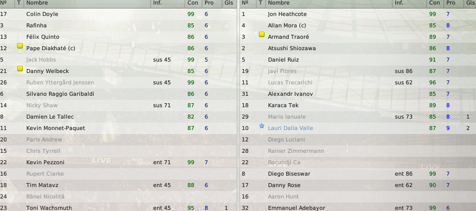Click the Gls column header on right
476x211 pixels.
click(469, 3)
